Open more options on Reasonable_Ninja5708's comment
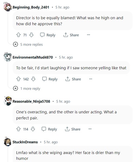The image size is (136, 162). tap(90, 129)
